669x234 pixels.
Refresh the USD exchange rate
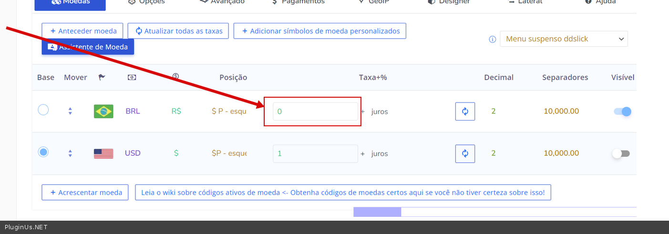click(465, 153)
